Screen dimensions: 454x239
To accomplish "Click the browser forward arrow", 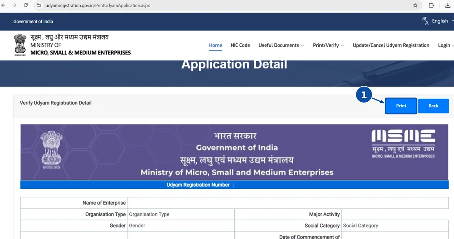I will click(14, 5).
